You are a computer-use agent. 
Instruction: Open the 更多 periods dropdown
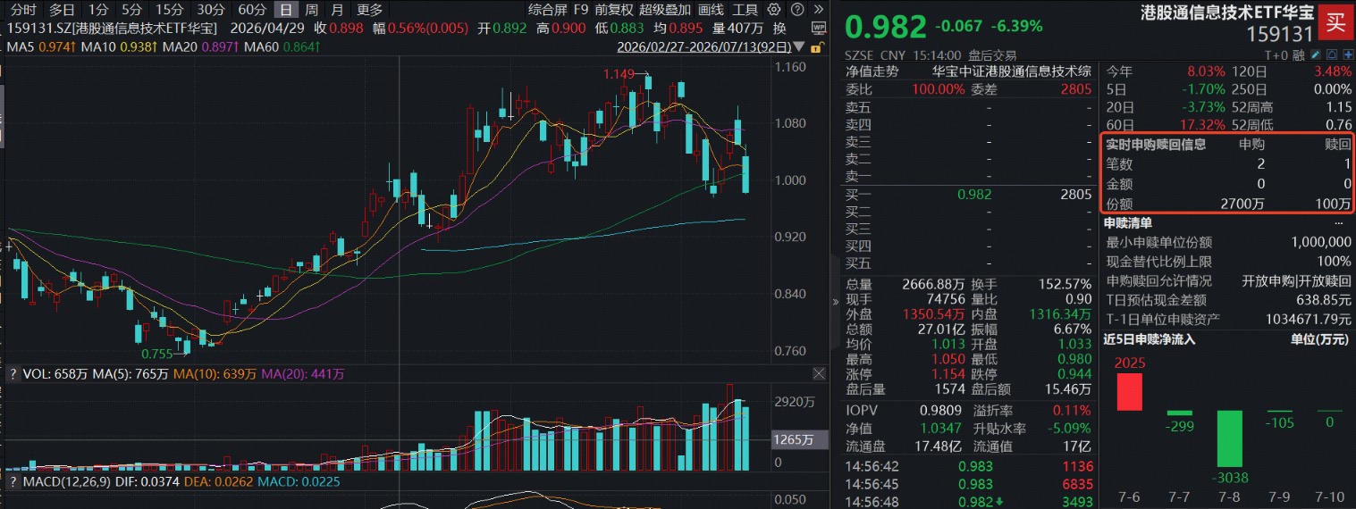tap(369, 10)
